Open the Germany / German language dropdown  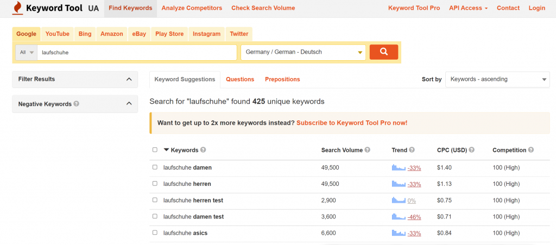304,53
